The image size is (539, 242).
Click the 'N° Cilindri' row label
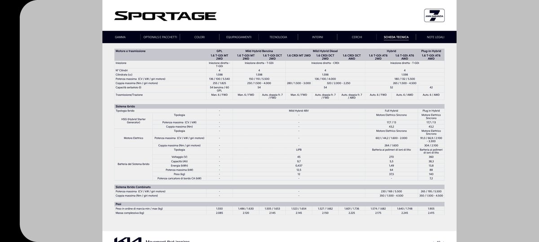(123, 70)
